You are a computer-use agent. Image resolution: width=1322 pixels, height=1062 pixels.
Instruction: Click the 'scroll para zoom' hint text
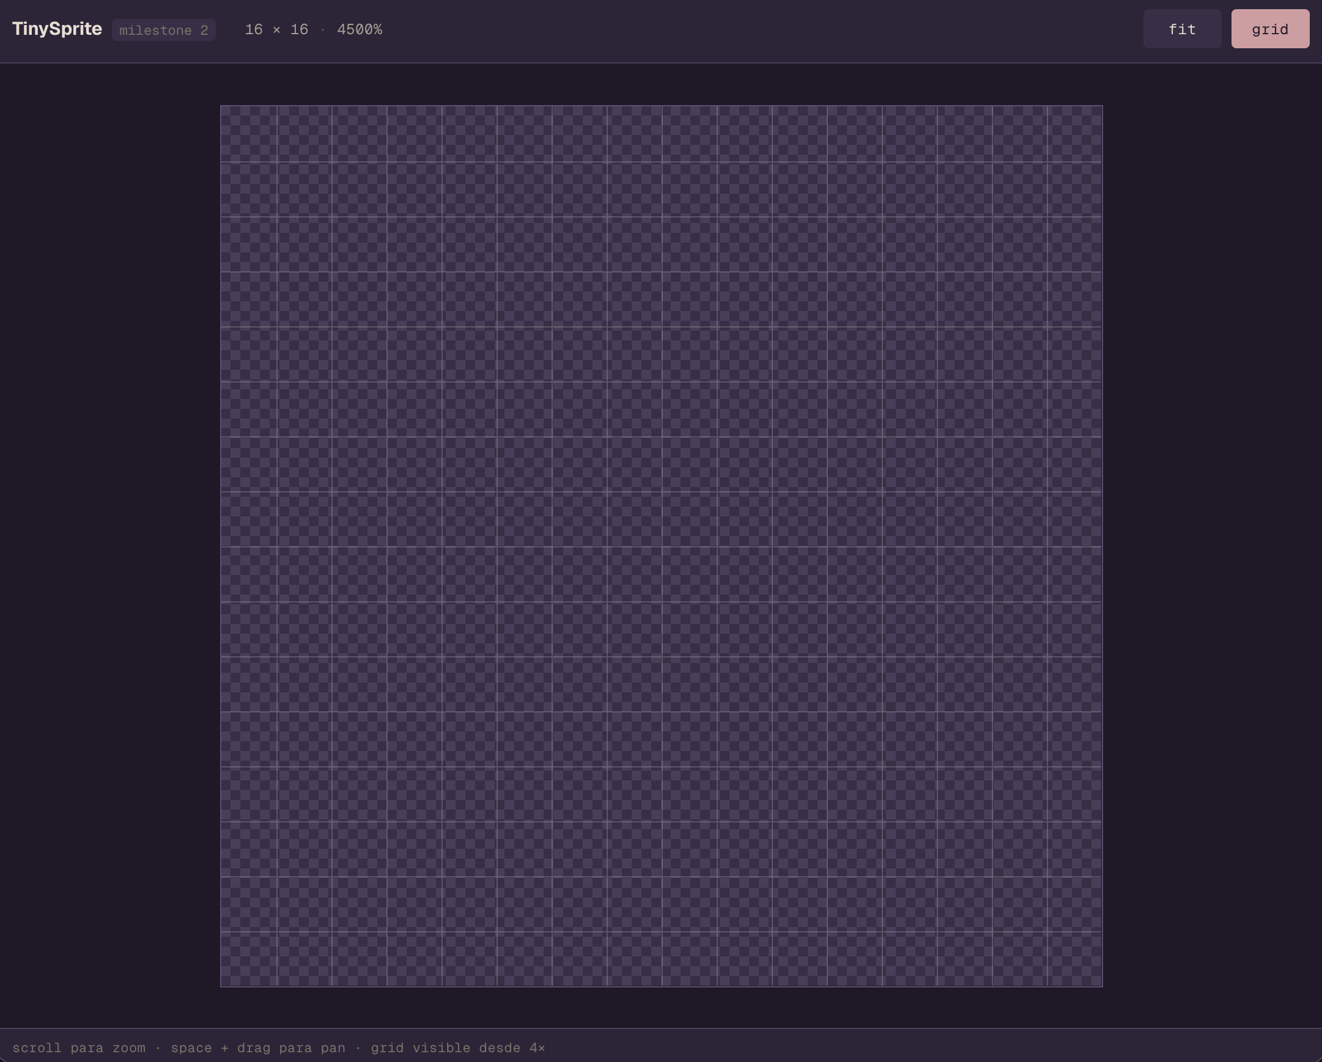79,1048
